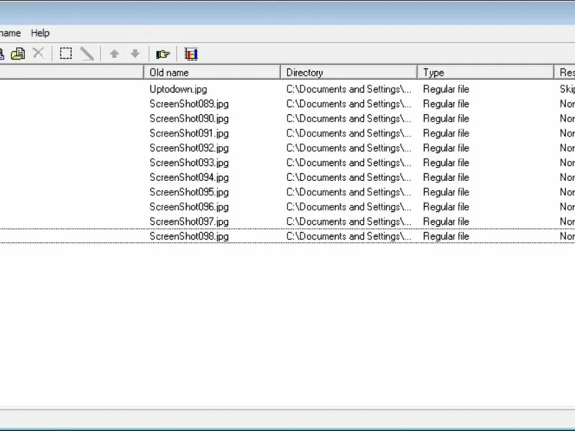Click the move up arrow icon
This screenshot has width=575, height=431.
[114, 54]
